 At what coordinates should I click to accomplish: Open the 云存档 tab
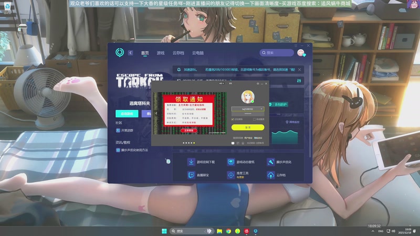click(x=178, y=53)
